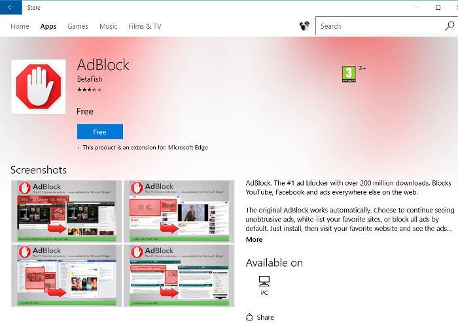
Task: Switch to the Games tab
Action: (x=78, y=26)
